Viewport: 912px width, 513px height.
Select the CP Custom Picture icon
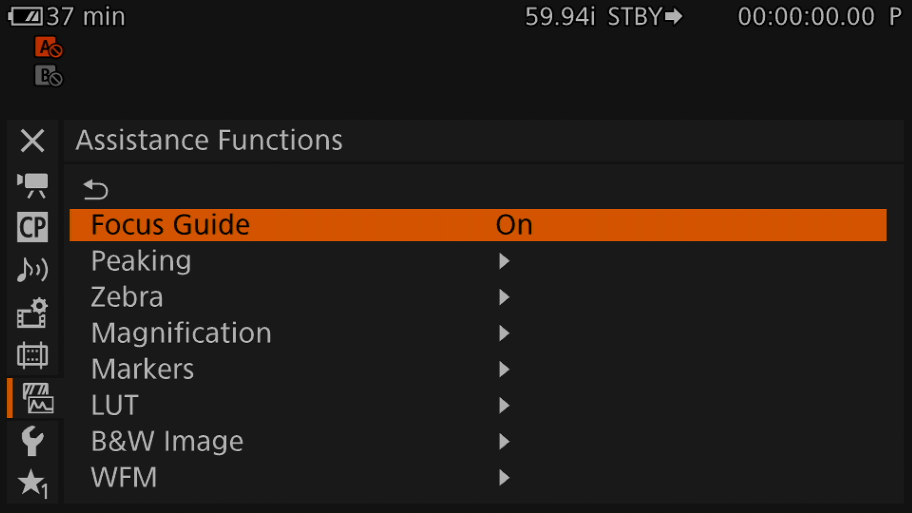(32, 227)
